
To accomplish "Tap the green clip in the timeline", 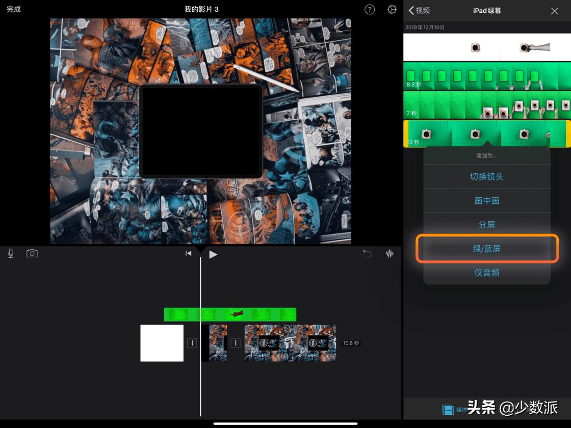I will pos(229,314).
